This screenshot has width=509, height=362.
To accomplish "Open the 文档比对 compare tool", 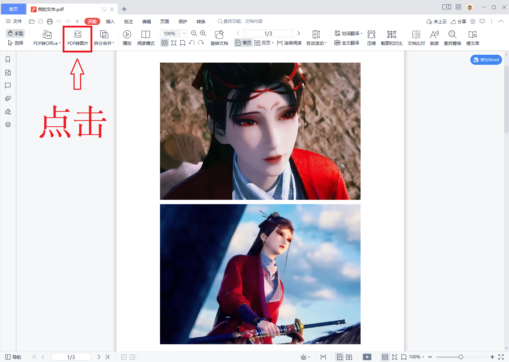I will click(x=416, y=38).
